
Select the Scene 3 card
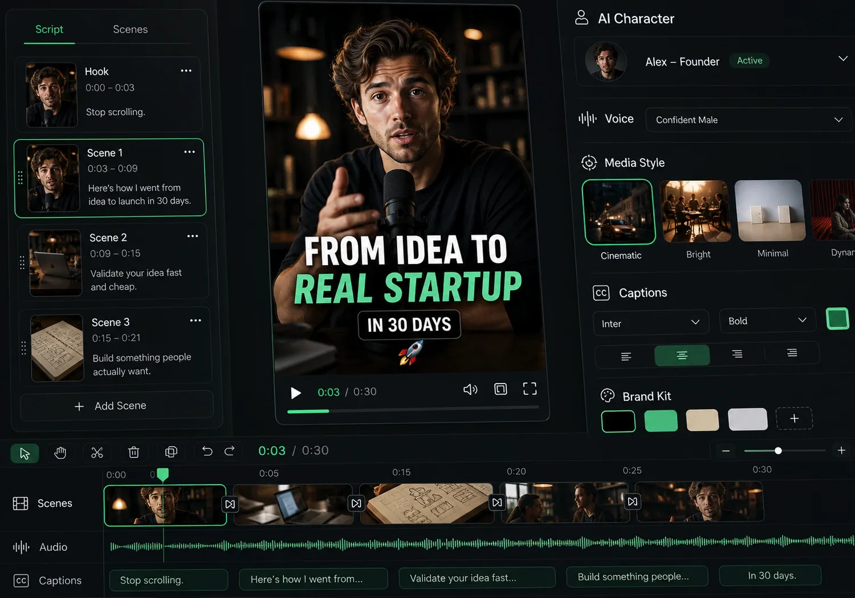coord(115,346)
